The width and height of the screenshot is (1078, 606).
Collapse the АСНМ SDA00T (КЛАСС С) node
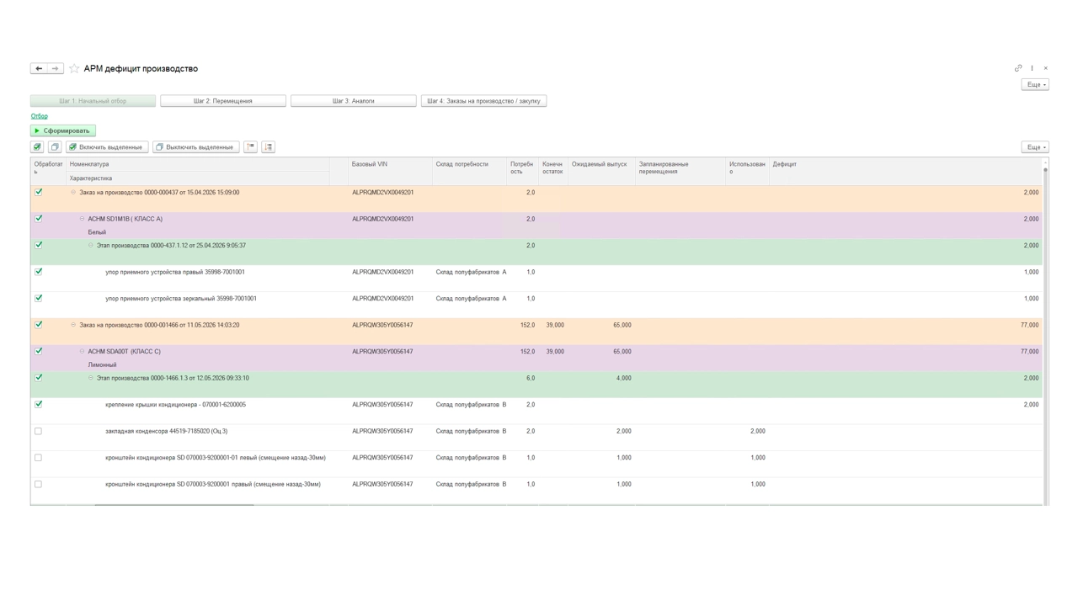click(82, 352)
